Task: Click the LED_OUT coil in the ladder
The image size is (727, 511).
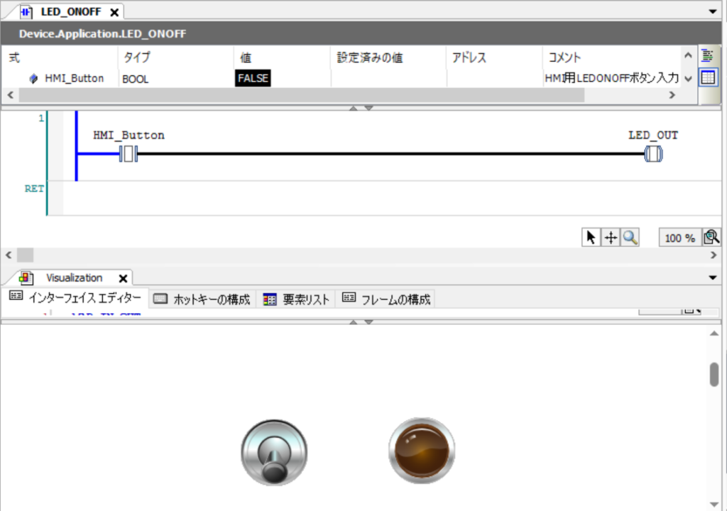Action: (x=652, y=154)
